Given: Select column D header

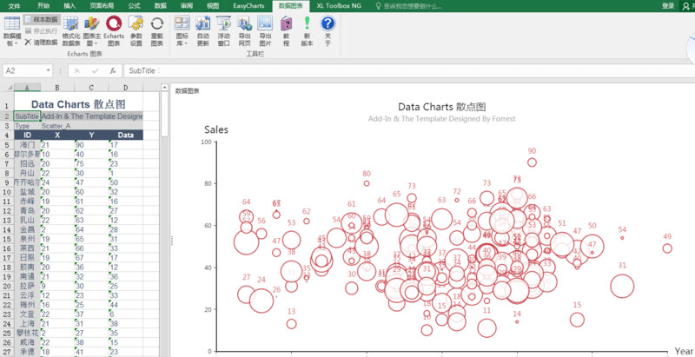Looking at the screenshot, I should (x=125, y=87).
